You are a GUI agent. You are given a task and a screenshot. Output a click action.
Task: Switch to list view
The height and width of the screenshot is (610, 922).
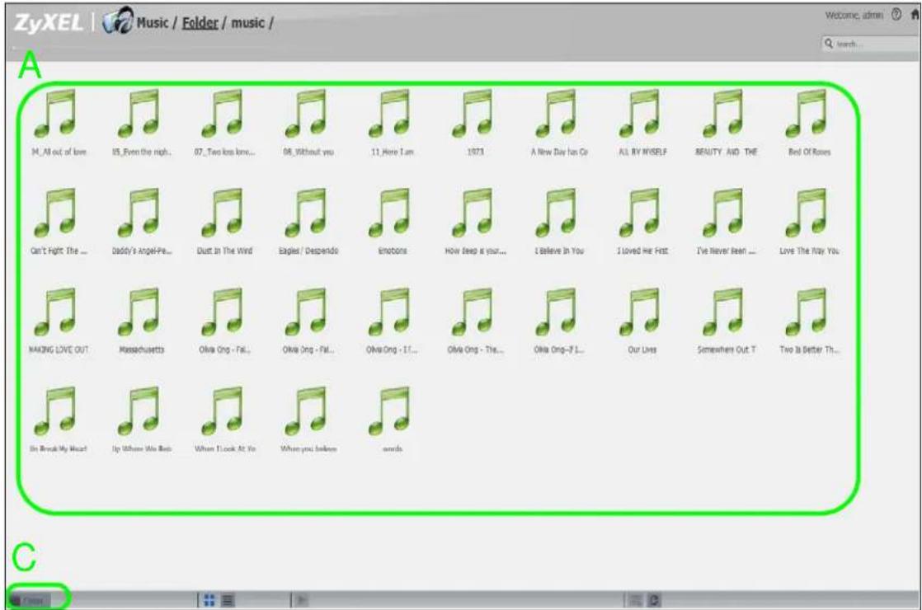[228, 600]
